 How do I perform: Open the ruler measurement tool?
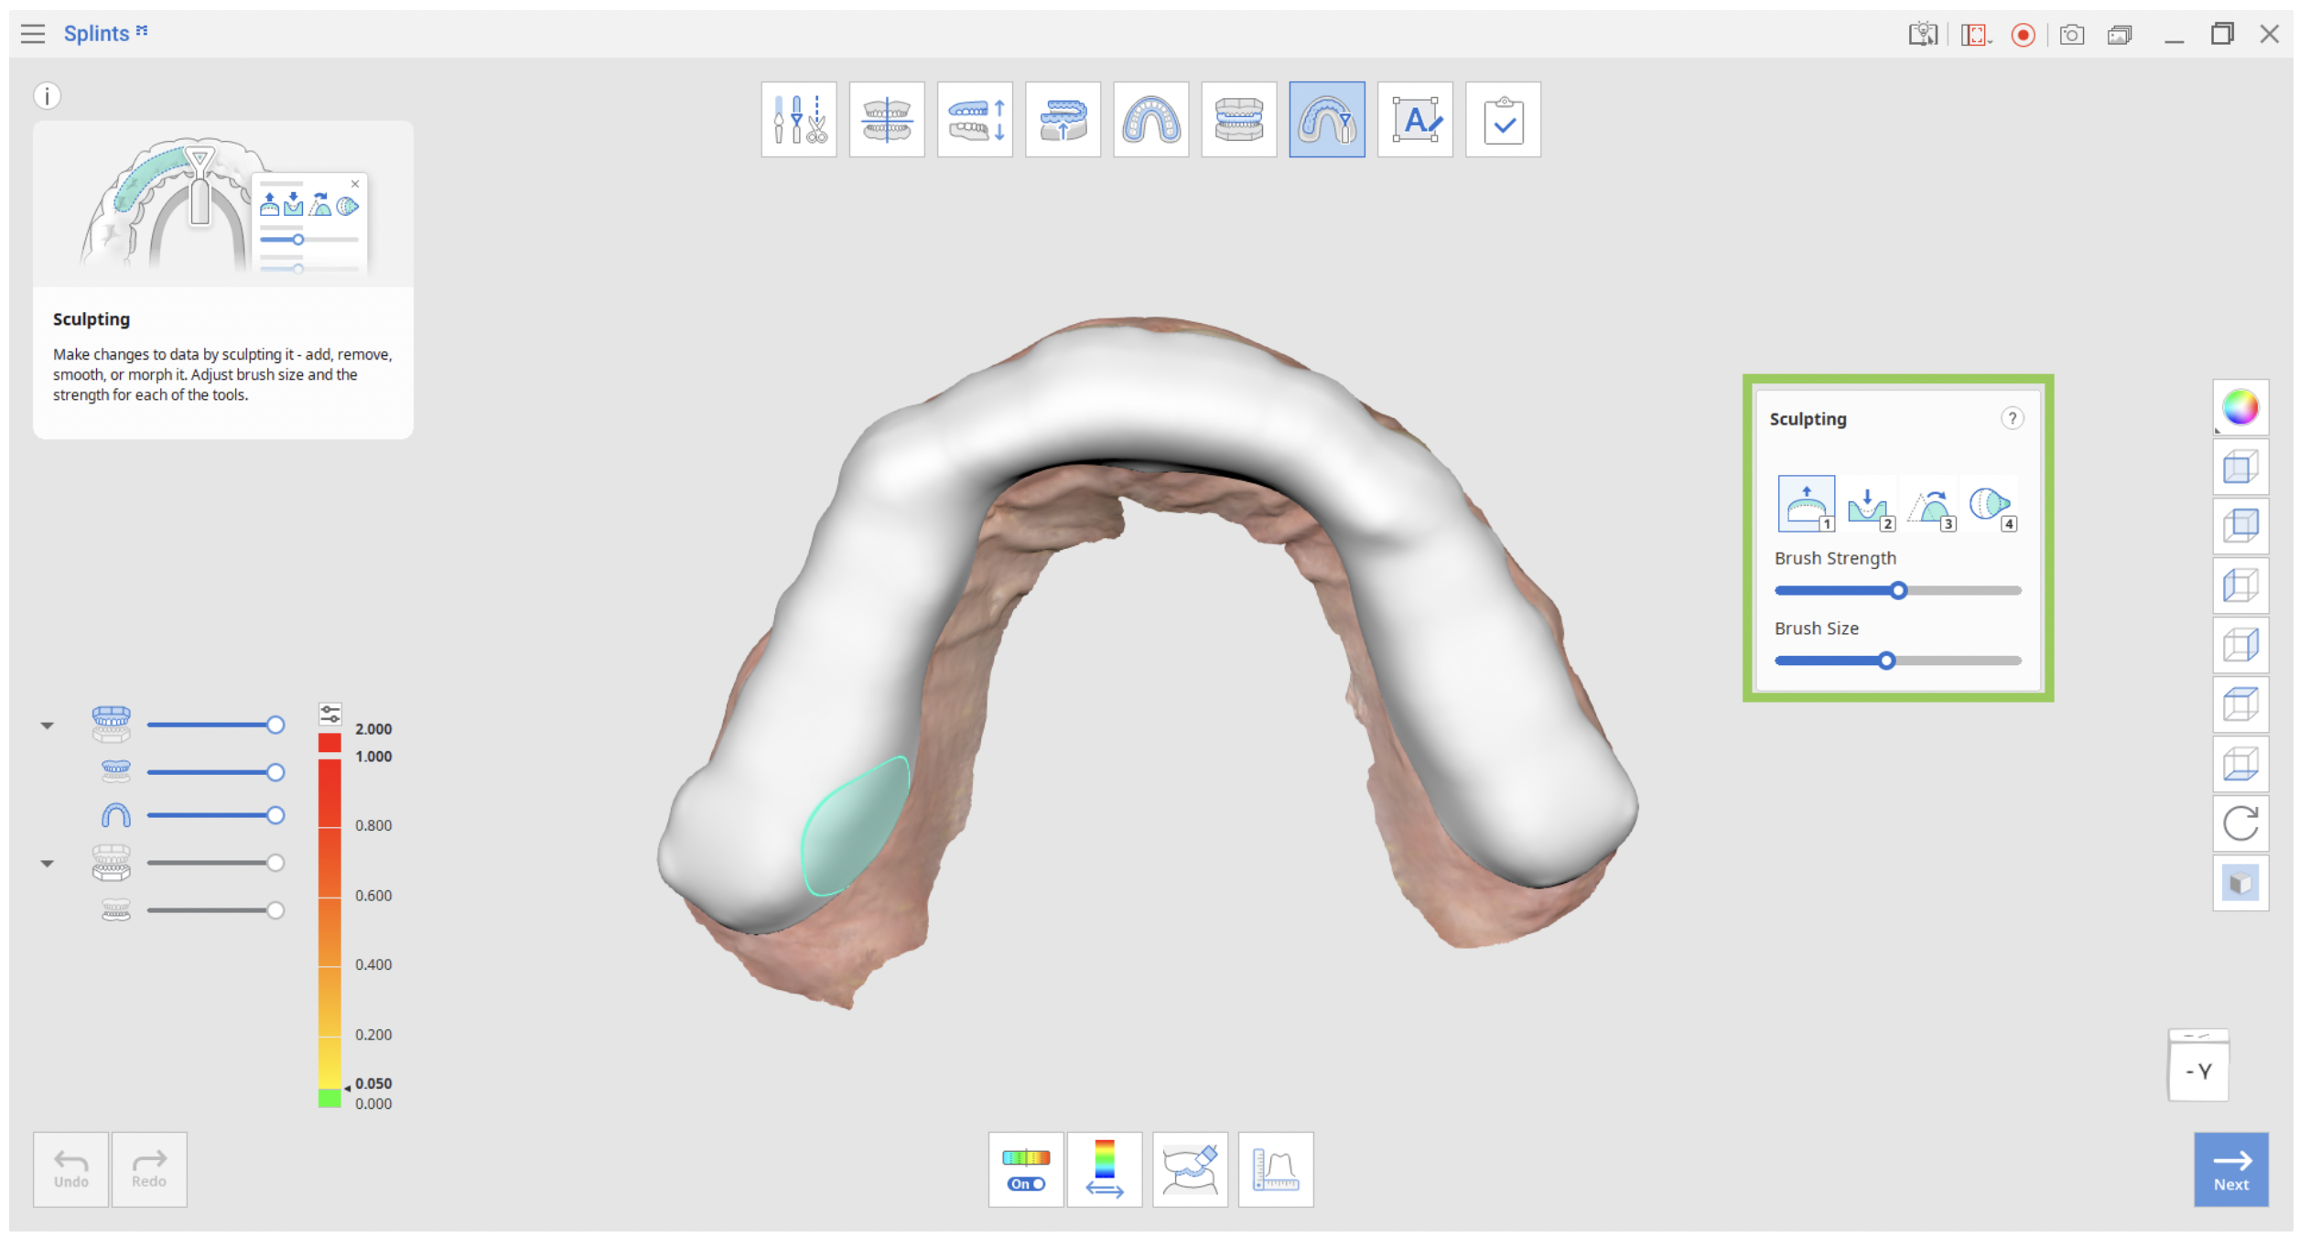point(1275,1169)
